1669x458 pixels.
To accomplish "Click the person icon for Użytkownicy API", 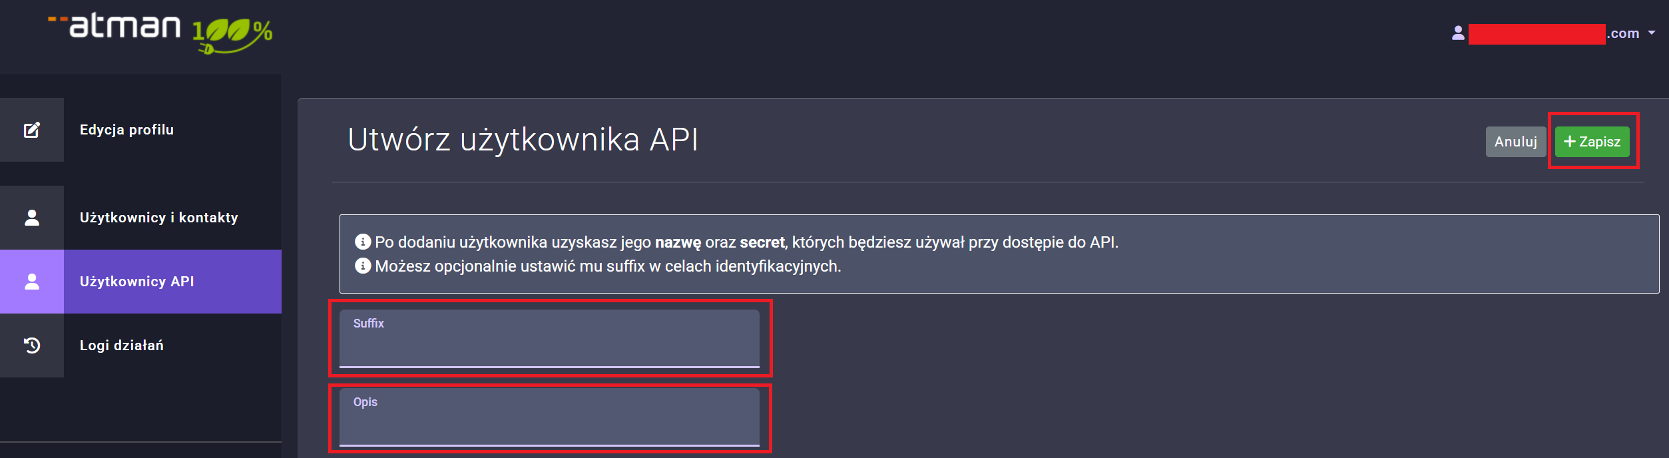I will click(32, 282).
